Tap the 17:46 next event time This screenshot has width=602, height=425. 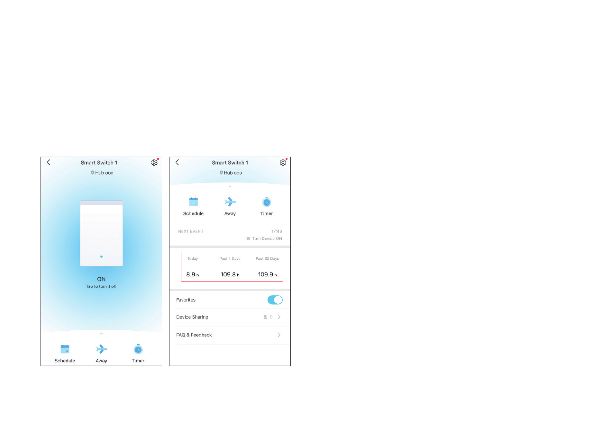[277, 231]
